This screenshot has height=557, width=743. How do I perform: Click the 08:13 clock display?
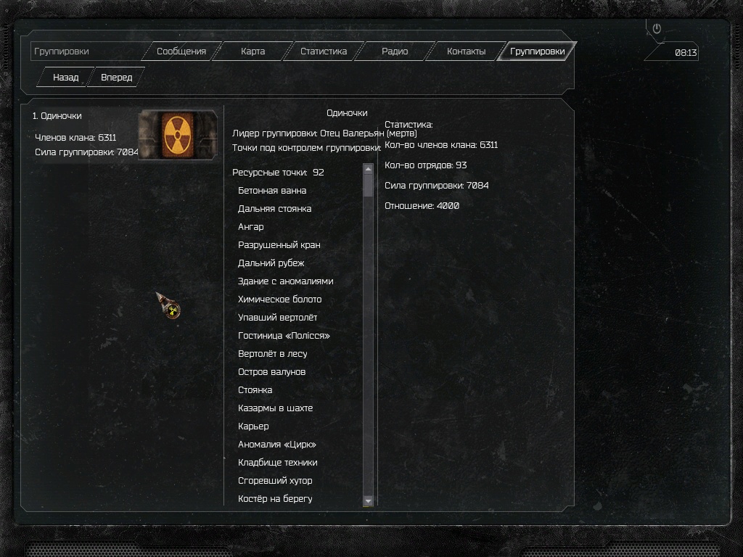[686, 52]
